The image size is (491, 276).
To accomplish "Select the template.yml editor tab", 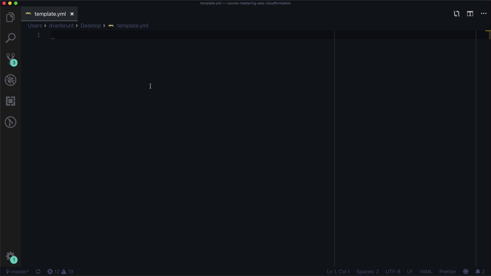I will pyautogui.click(x=50, y=14).
